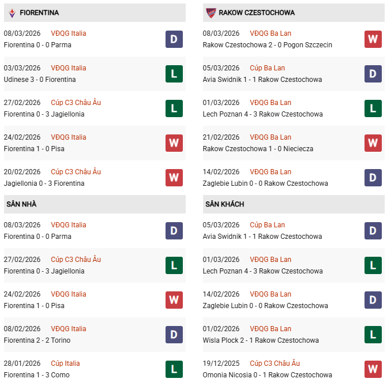
Task: Open Rakow Czestochowa 2 - 0 Pogon Szczecin match
Action: coord(268,45)
